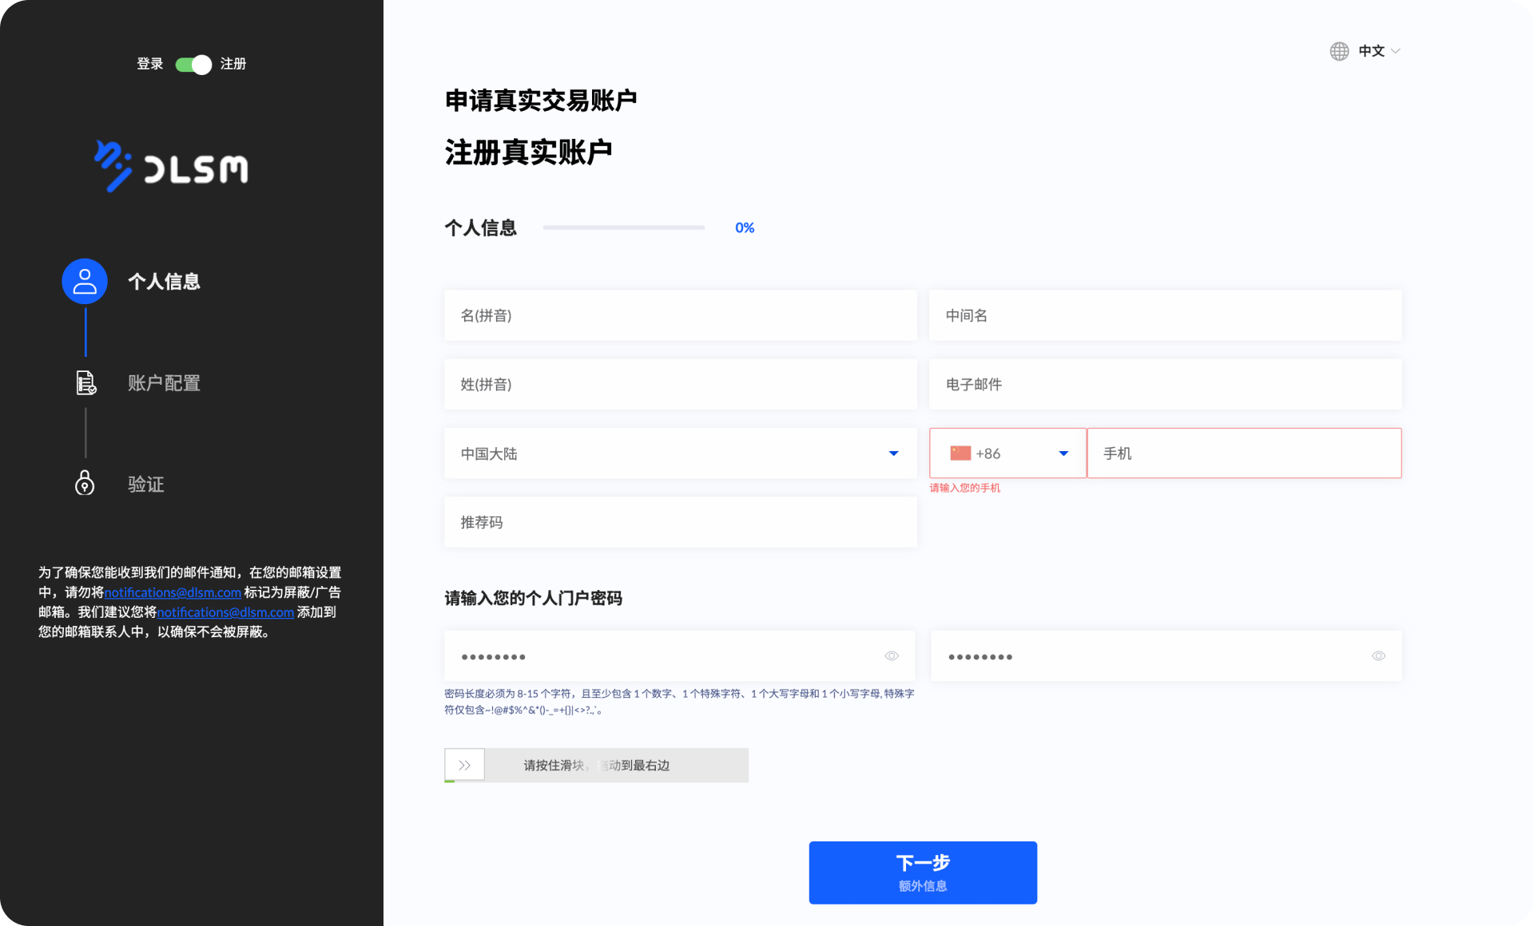Toggle the switch from 注册 to 登录
Viewport: 1534px width, 926px height.
click(x=192, y=65)
